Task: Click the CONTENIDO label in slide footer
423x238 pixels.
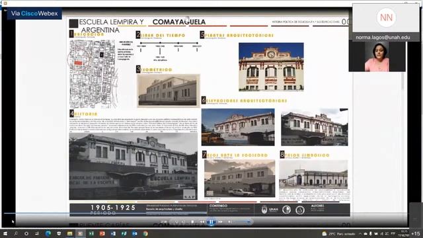Action: click(x=219, y=206)
